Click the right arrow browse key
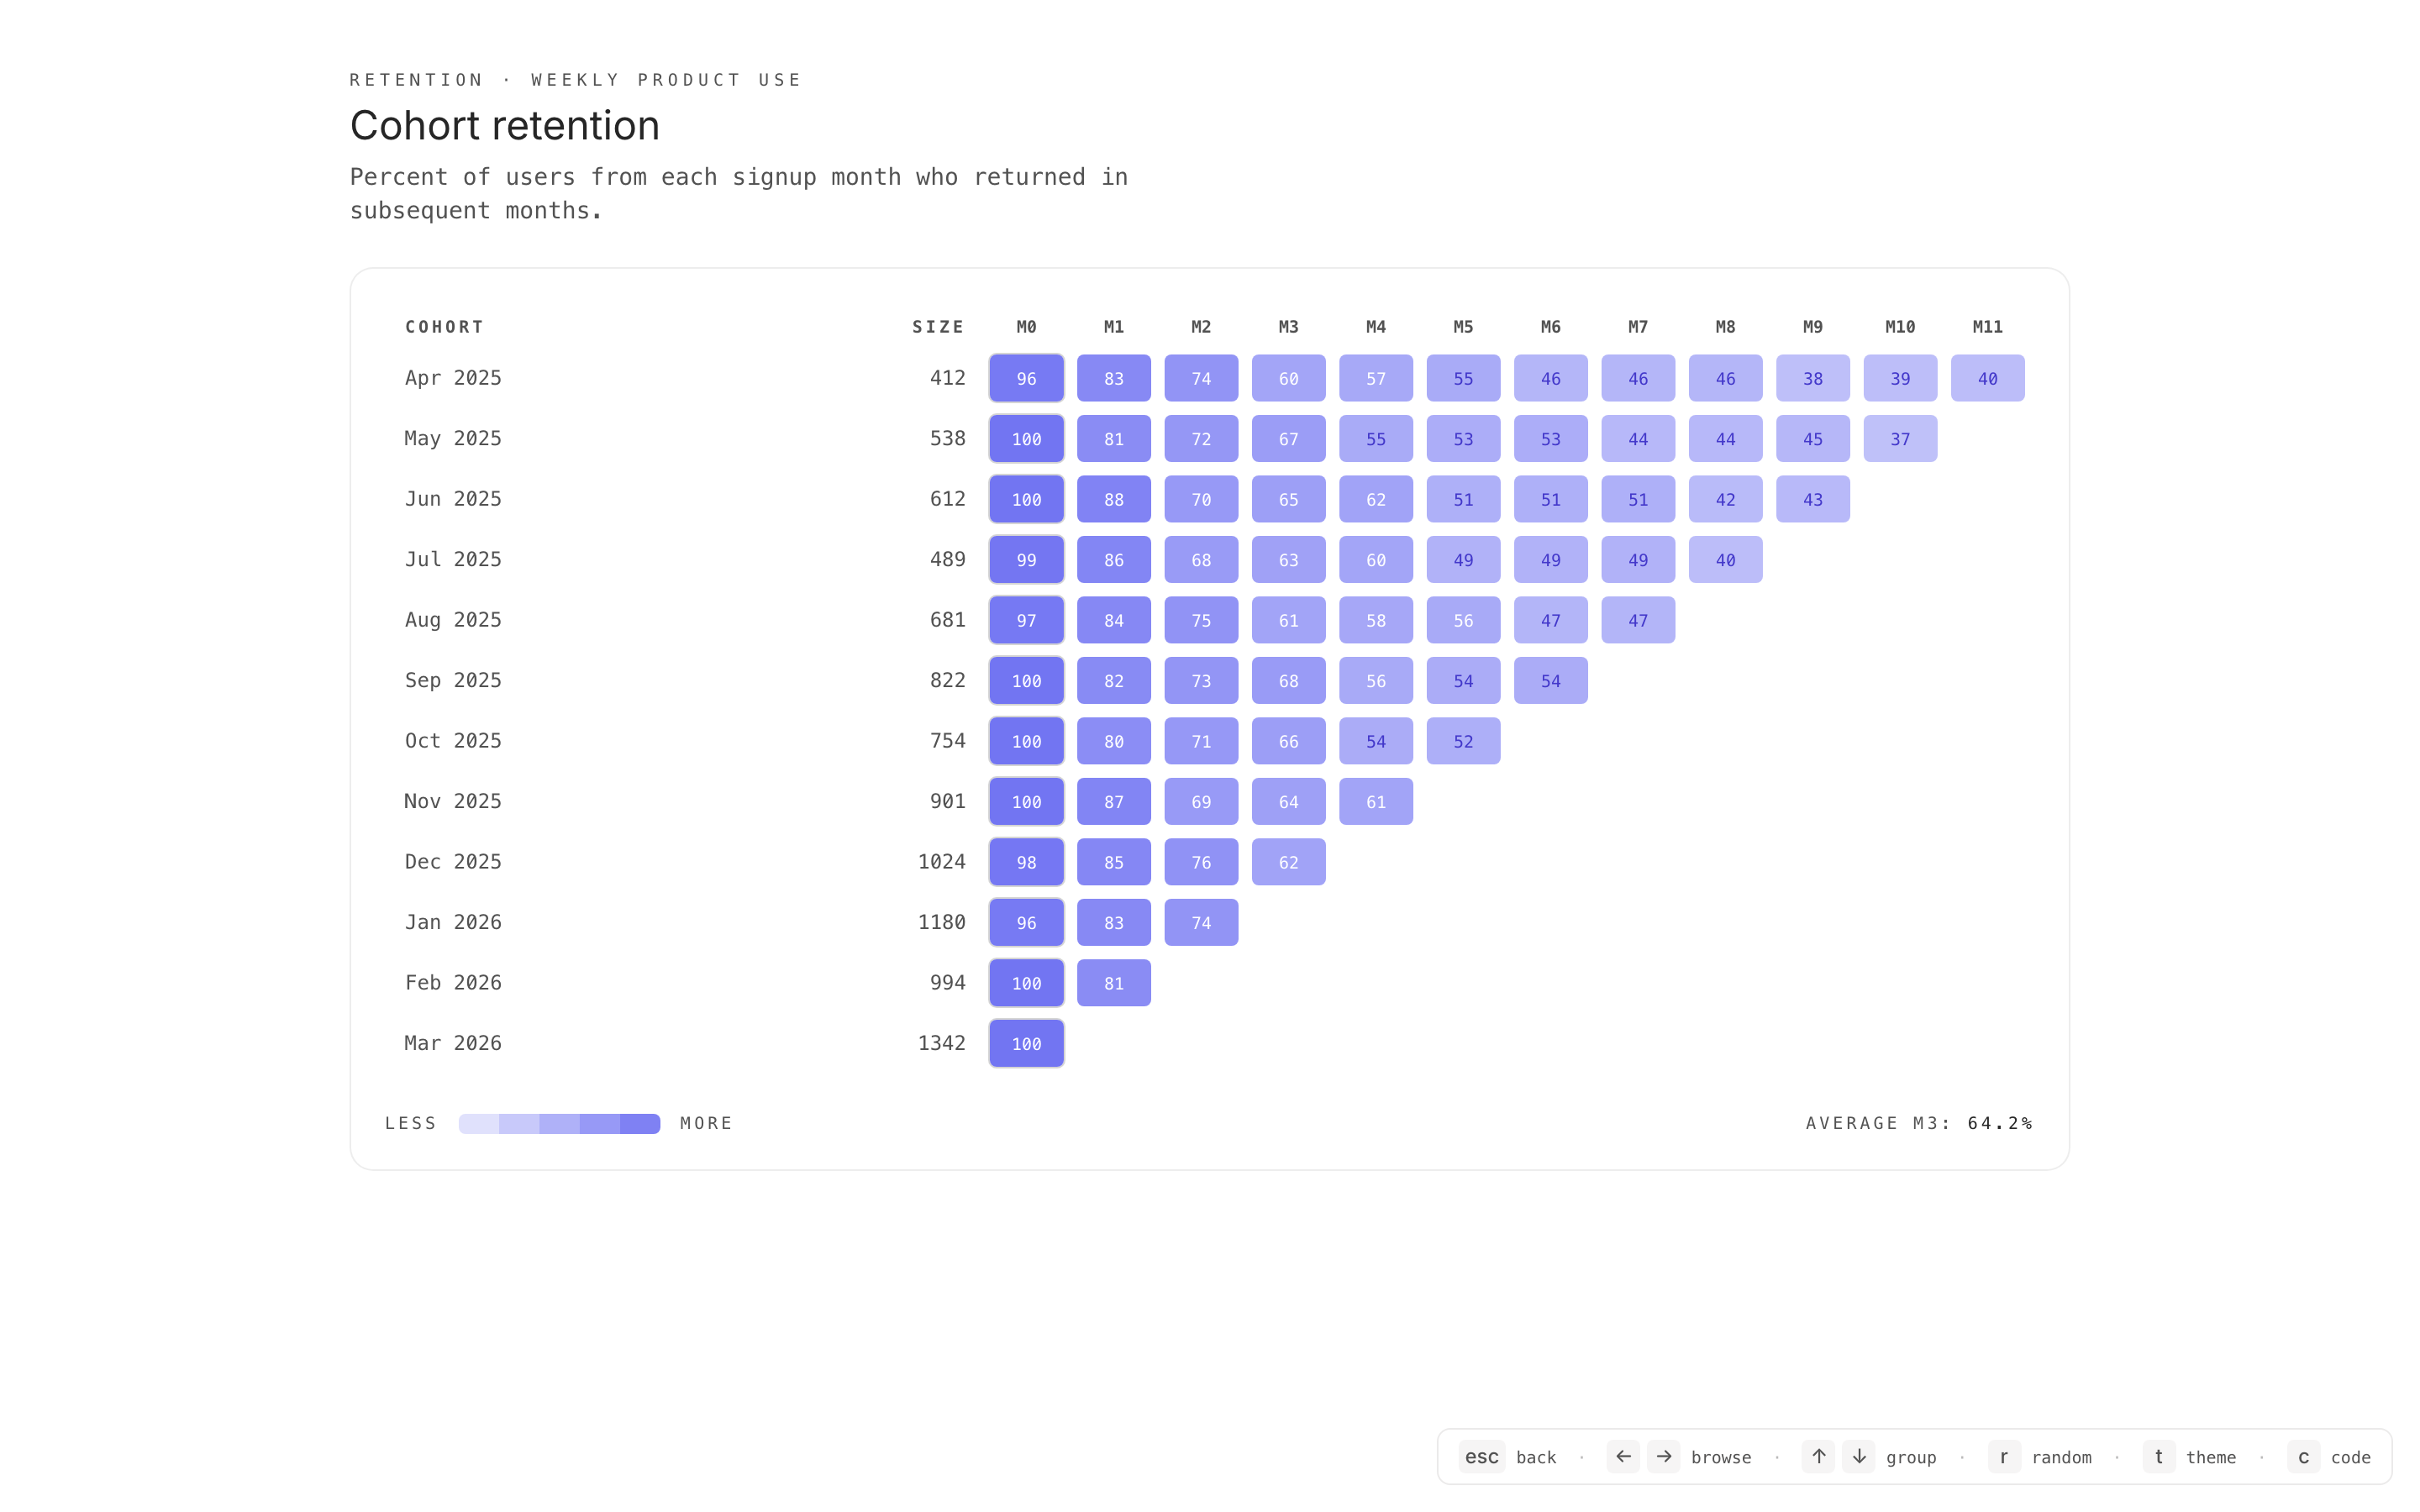This screenshot has width=2420, height=1512. (x=1663, y=1456)
